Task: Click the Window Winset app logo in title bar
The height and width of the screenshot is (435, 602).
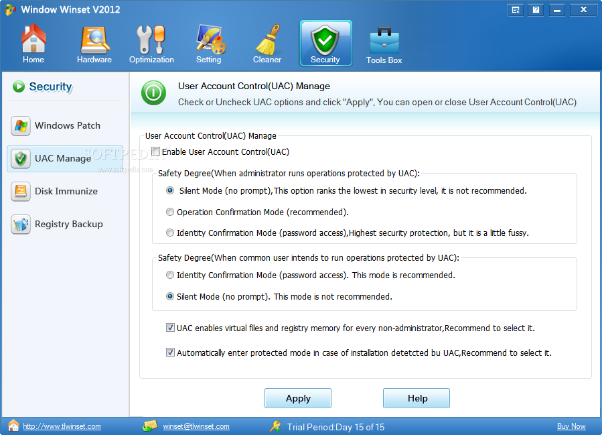Action: tap(10, 9)
